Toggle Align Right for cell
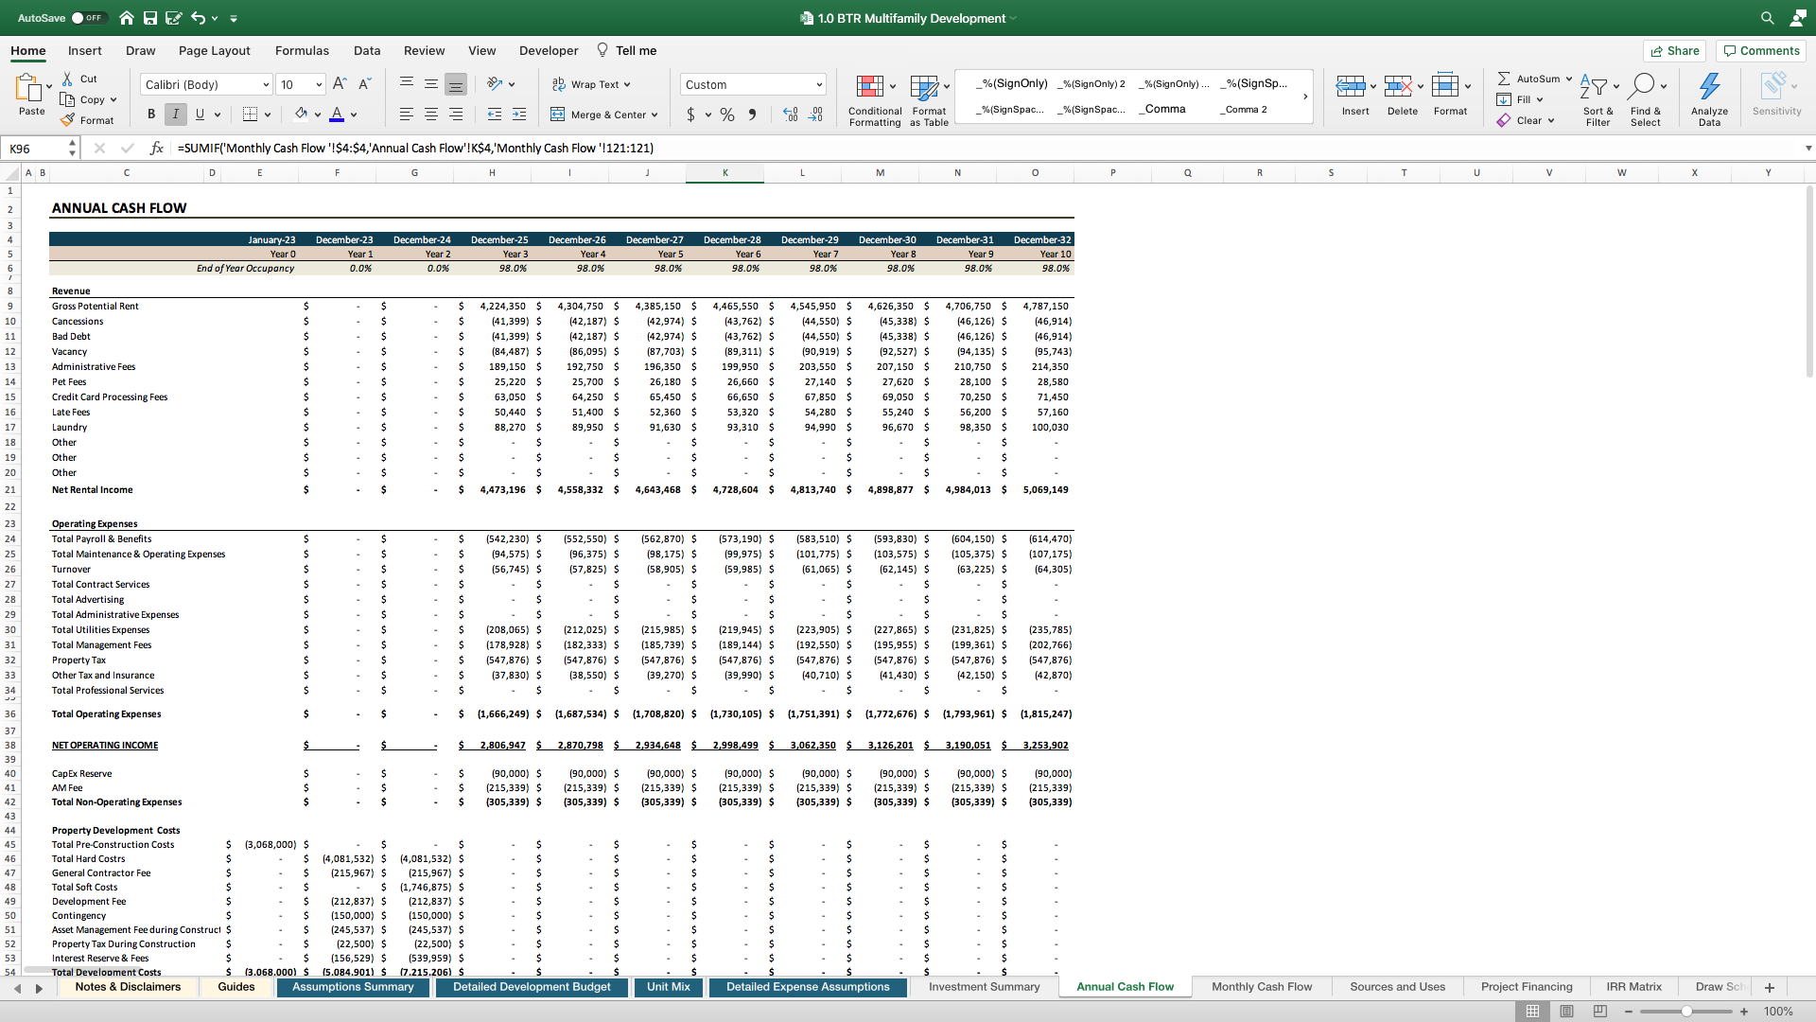1816x1022 pixels. [x=456, y=115]
